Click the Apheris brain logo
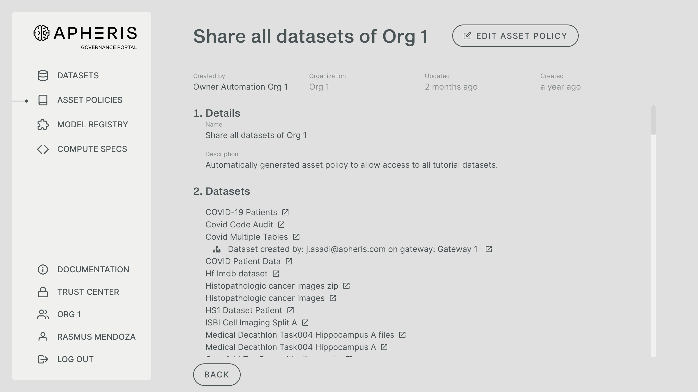This screenshot has width=698, height=392. (41, 33)
